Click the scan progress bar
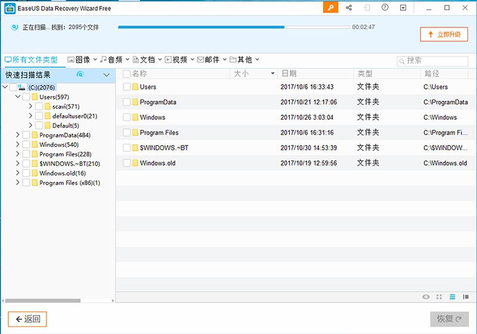477x334 pixels. tap(234, 27)
